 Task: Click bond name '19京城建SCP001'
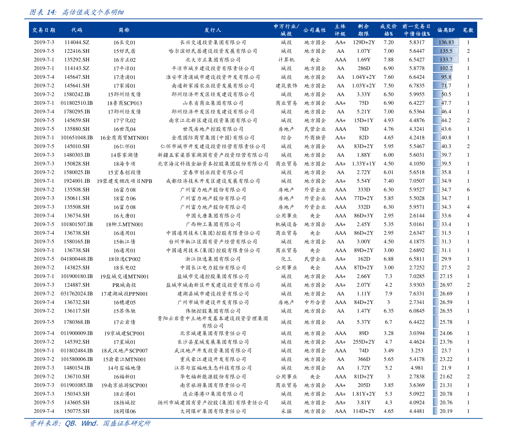click(x=124, y=333)
